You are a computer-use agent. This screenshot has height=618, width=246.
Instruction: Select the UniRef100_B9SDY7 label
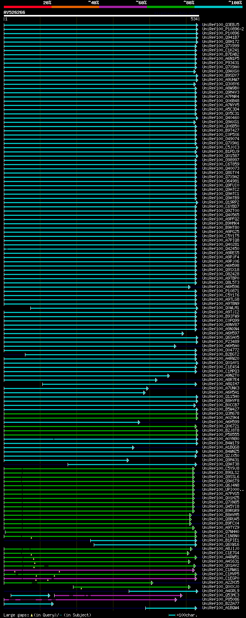(221, 75)
